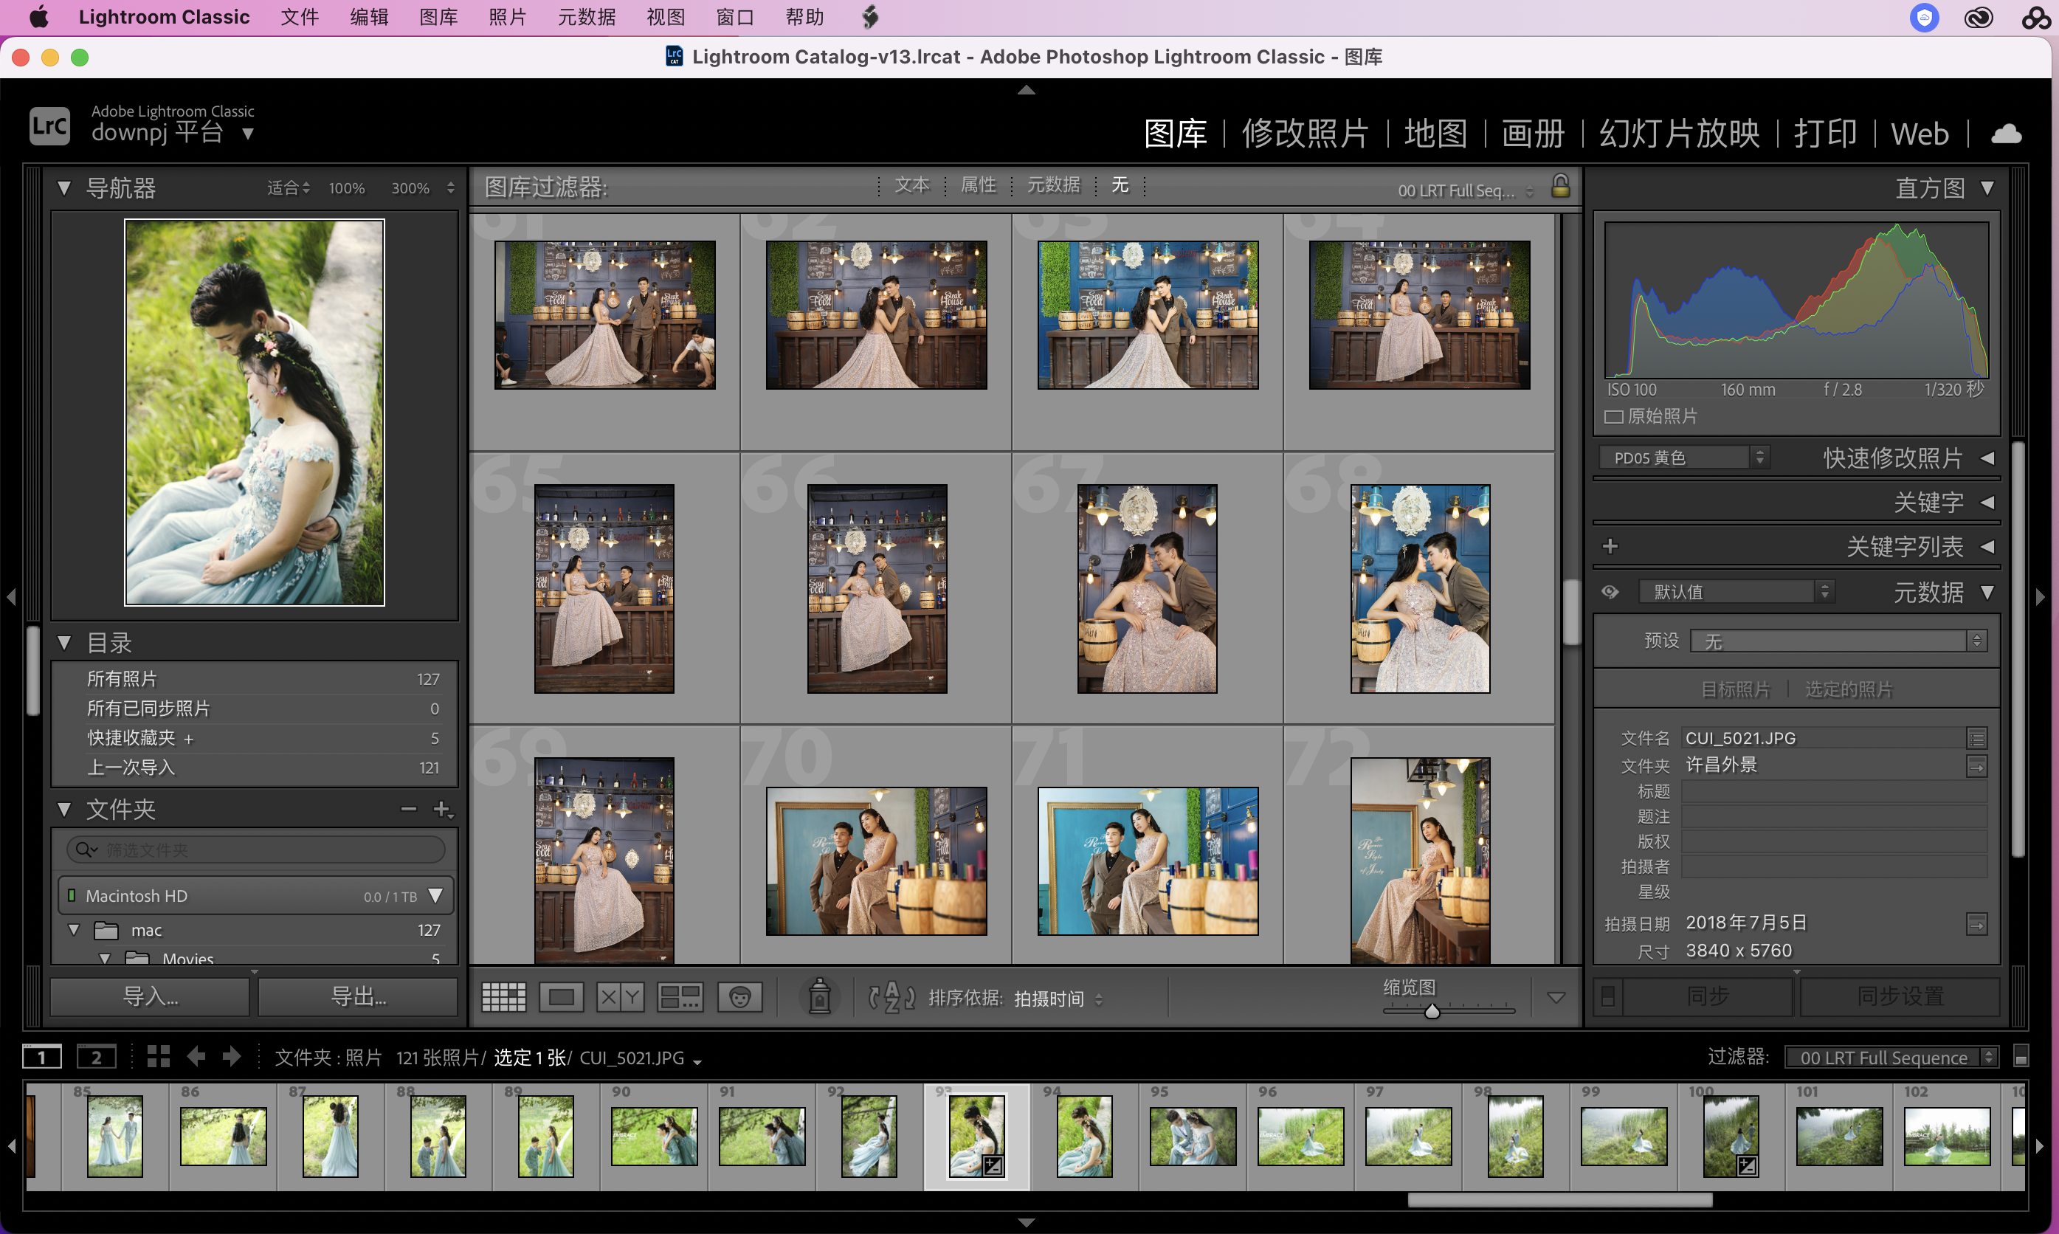Open Survey view icon
This screenshot has width=2059, height=1234.
(x=680, y=996)
